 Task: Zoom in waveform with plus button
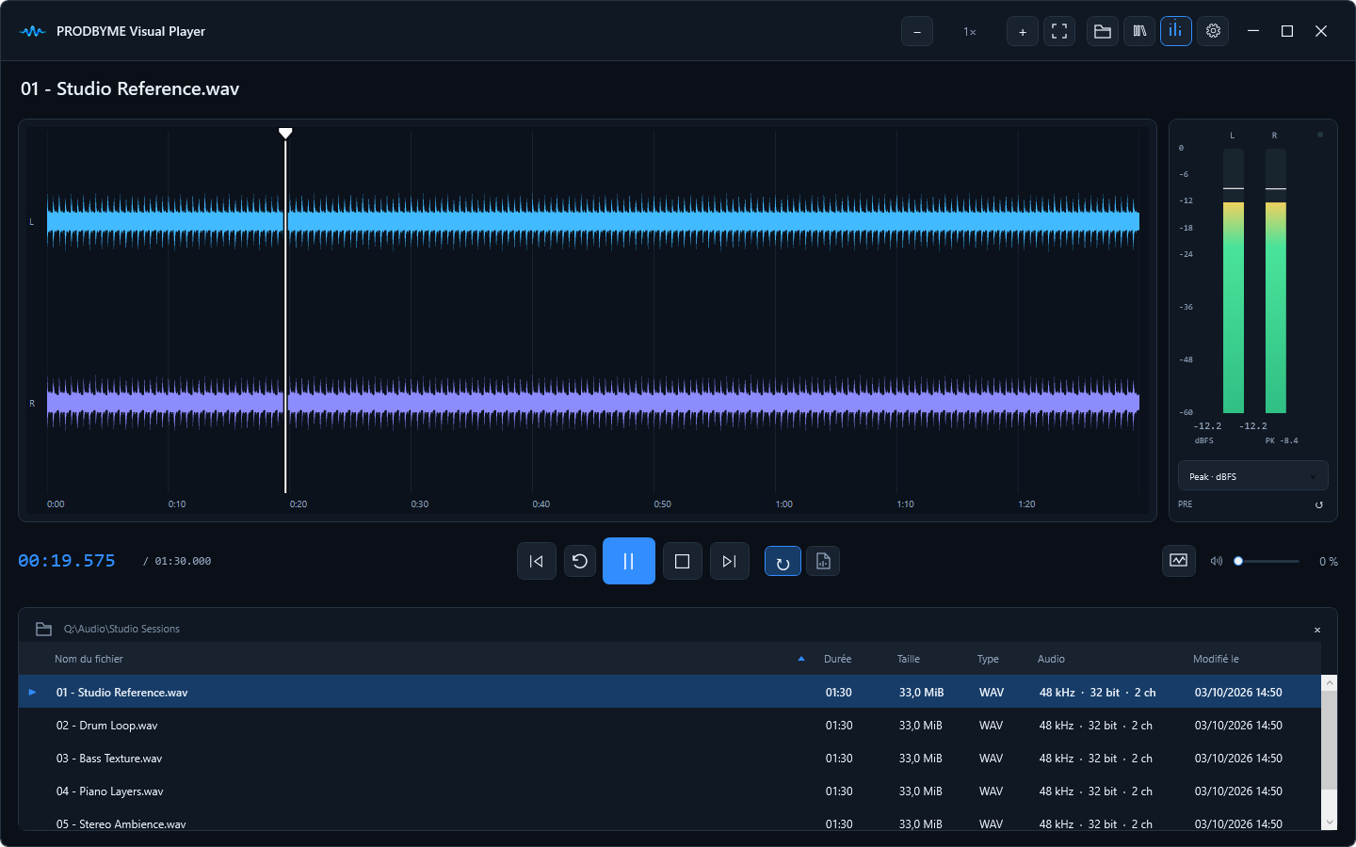(x=1023, y=31)
